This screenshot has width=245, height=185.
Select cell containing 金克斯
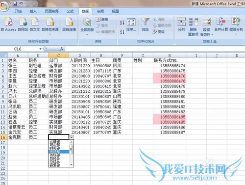coord(18,137)
